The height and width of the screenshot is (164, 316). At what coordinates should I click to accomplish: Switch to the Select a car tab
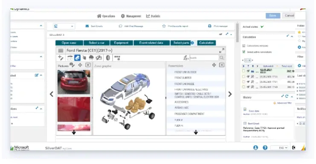tap(96, 43)
